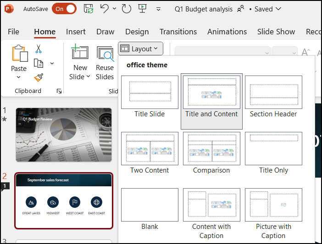Expand the Undo history dropdown arrow
The image size is (322, 244).
coord(114,9)
